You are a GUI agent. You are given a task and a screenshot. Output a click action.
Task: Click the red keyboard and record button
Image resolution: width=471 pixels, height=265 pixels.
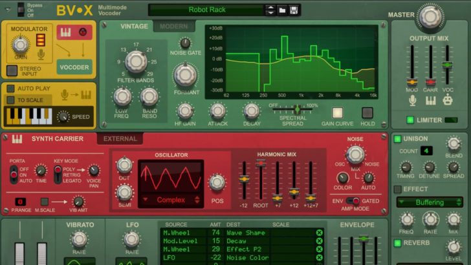pyautogui.click(x=74, y=32)
